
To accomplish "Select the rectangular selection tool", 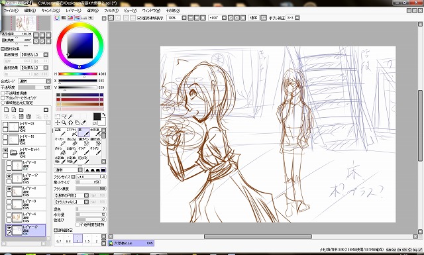I will pyautogui.click(x=58, y=117).
